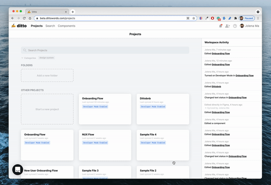Click the pen extension icon
This screenshot has height=185, width=271.
(x=230, y=18)
